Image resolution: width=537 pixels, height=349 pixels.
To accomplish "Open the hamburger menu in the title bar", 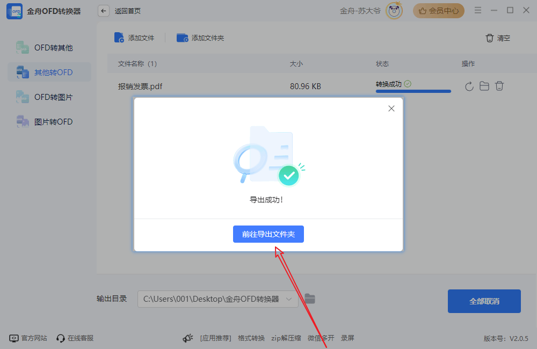I will click(477, 10).
